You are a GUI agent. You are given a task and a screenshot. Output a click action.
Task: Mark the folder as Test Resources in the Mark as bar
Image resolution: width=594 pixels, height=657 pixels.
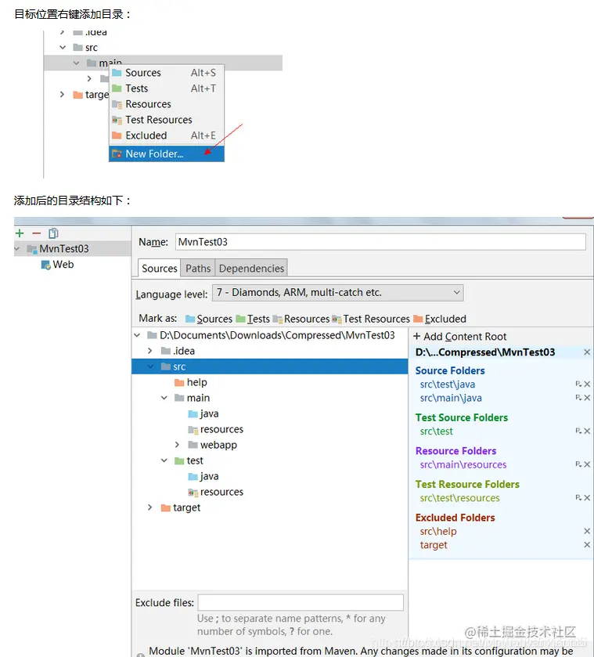[371, 319]
